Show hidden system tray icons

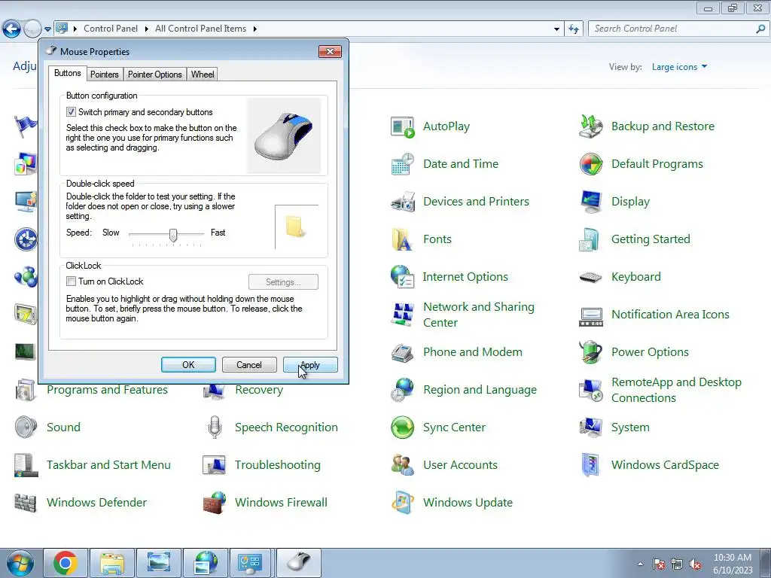tap(640, 564)
